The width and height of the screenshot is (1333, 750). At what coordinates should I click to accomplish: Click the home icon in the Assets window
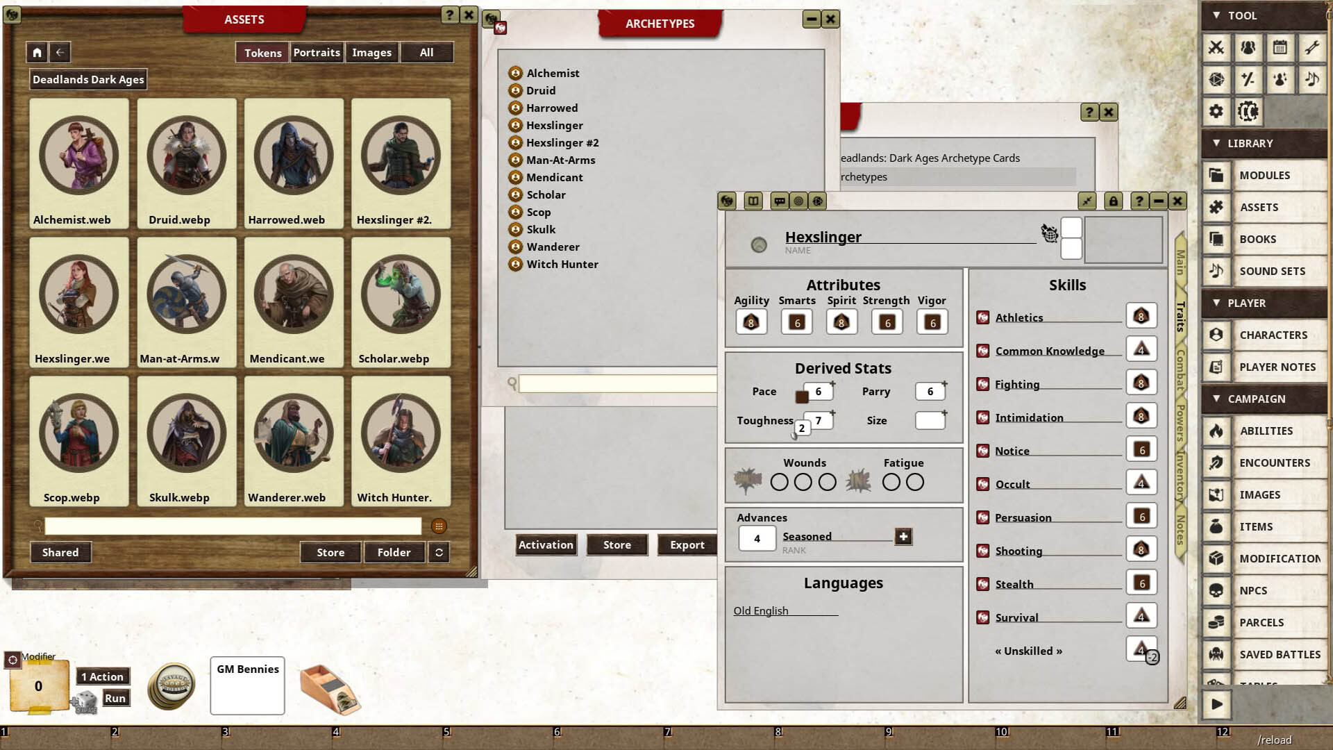pyautogui.click(x=37, y=52)
